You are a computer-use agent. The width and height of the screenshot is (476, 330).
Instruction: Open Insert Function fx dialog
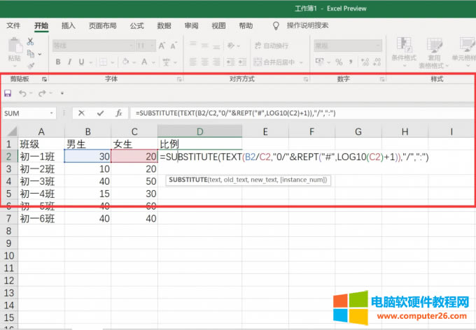coord(119,113)
